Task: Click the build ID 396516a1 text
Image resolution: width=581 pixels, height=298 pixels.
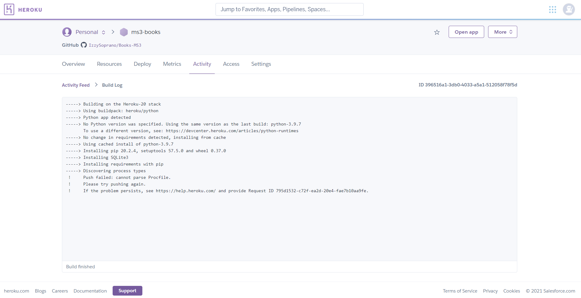Action: coord(468,85)
